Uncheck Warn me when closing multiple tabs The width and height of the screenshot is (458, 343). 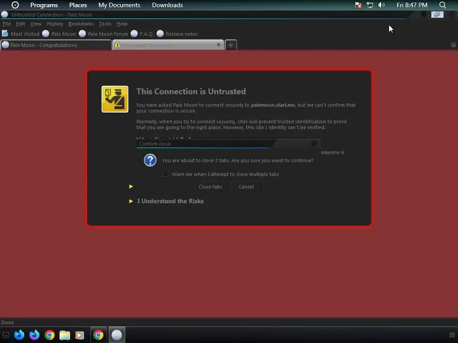pos(166,174)
